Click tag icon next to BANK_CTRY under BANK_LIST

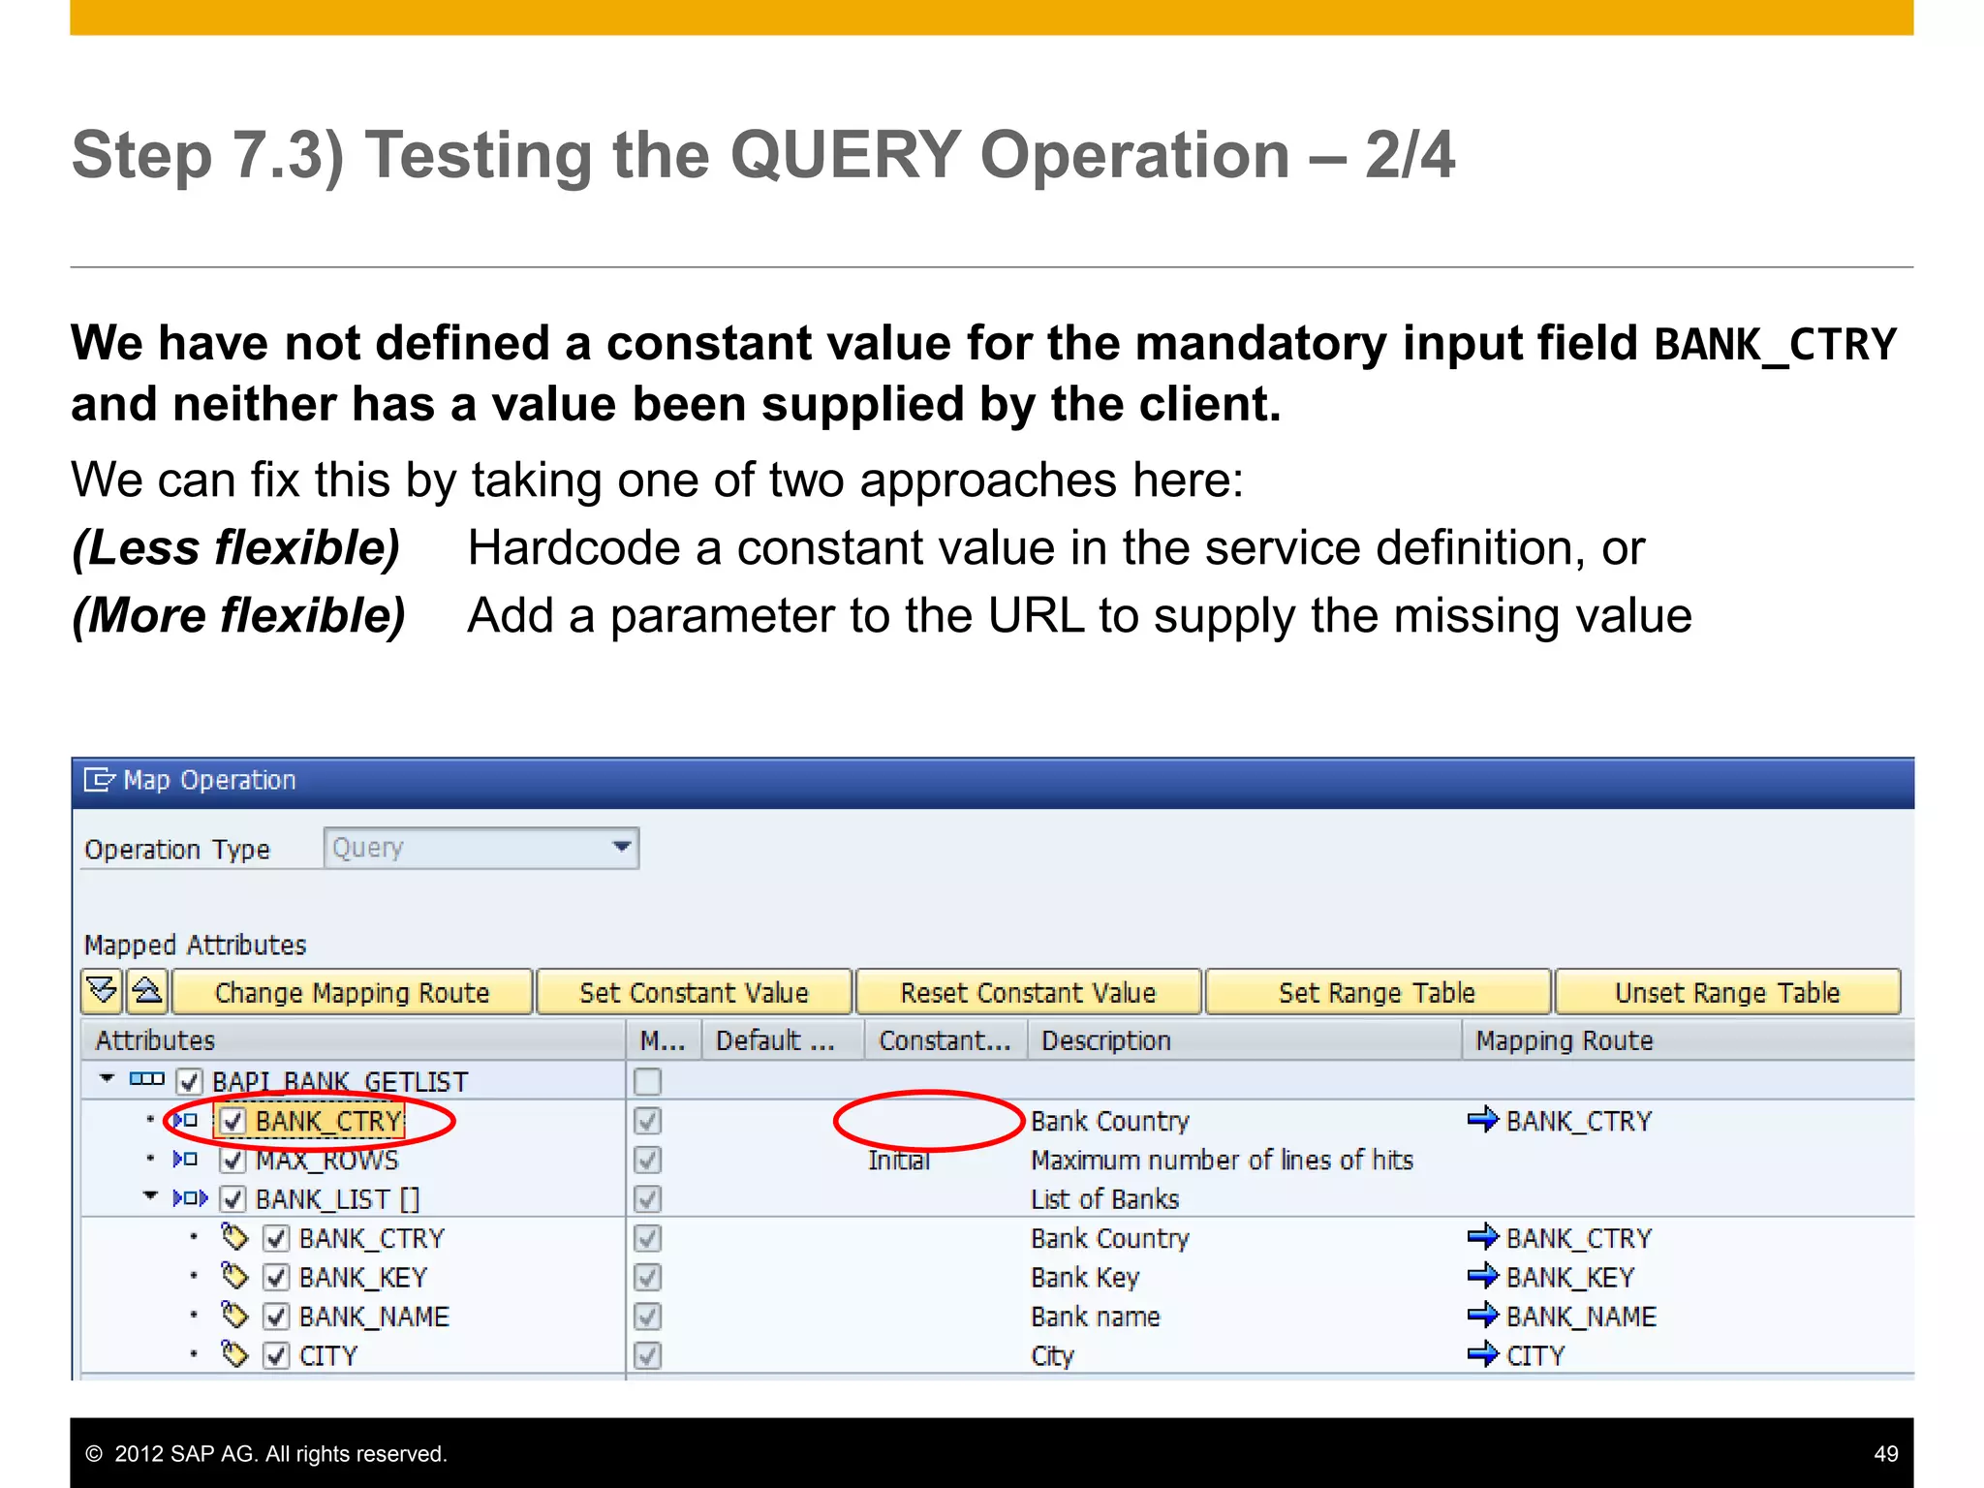[235, 1237]
